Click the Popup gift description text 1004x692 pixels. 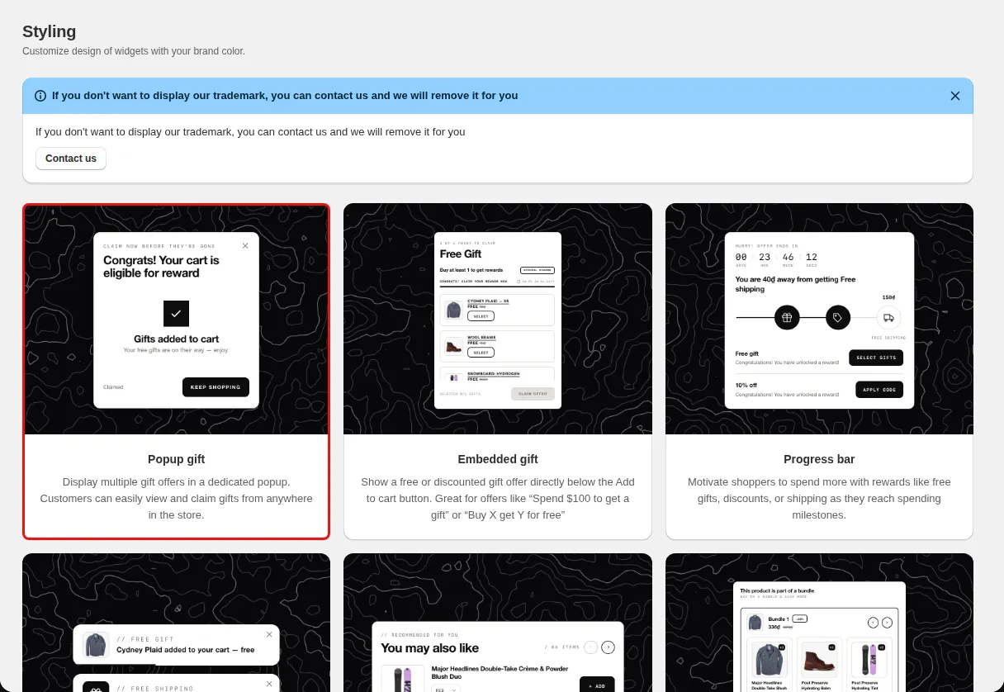[176, 499]
